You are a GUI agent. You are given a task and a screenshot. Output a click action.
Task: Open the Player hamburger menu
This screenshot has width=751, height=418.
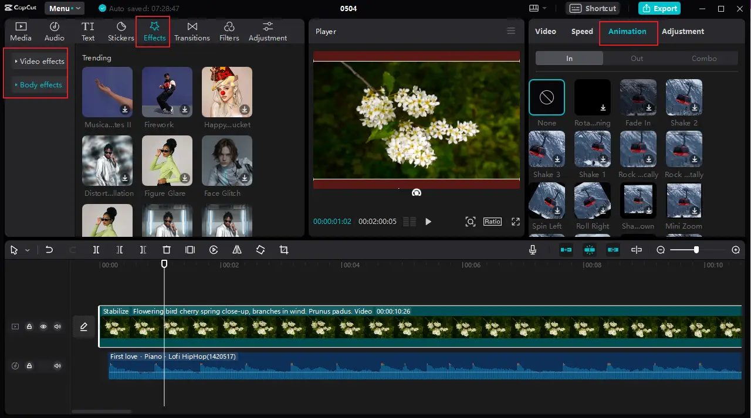[511, 31]
